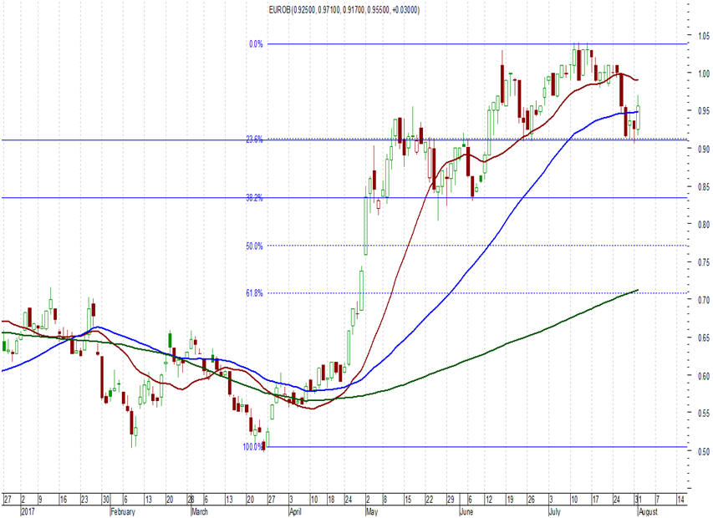The width and height of the screenshot is (713, 518).
Task: Click the February month label
Action: 123,511
